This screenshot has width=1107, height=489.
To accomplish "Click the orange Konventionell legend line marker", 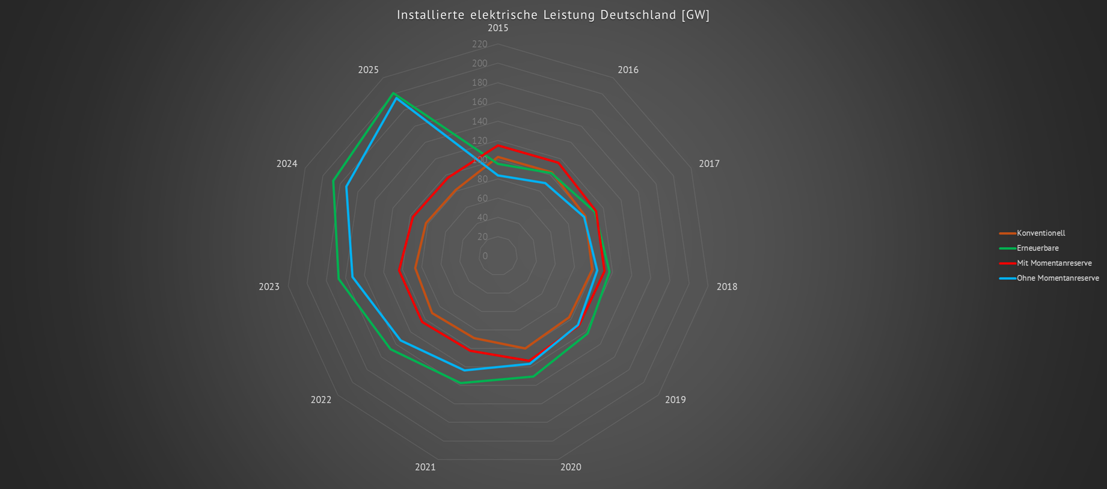I will tap(1007, 233).
